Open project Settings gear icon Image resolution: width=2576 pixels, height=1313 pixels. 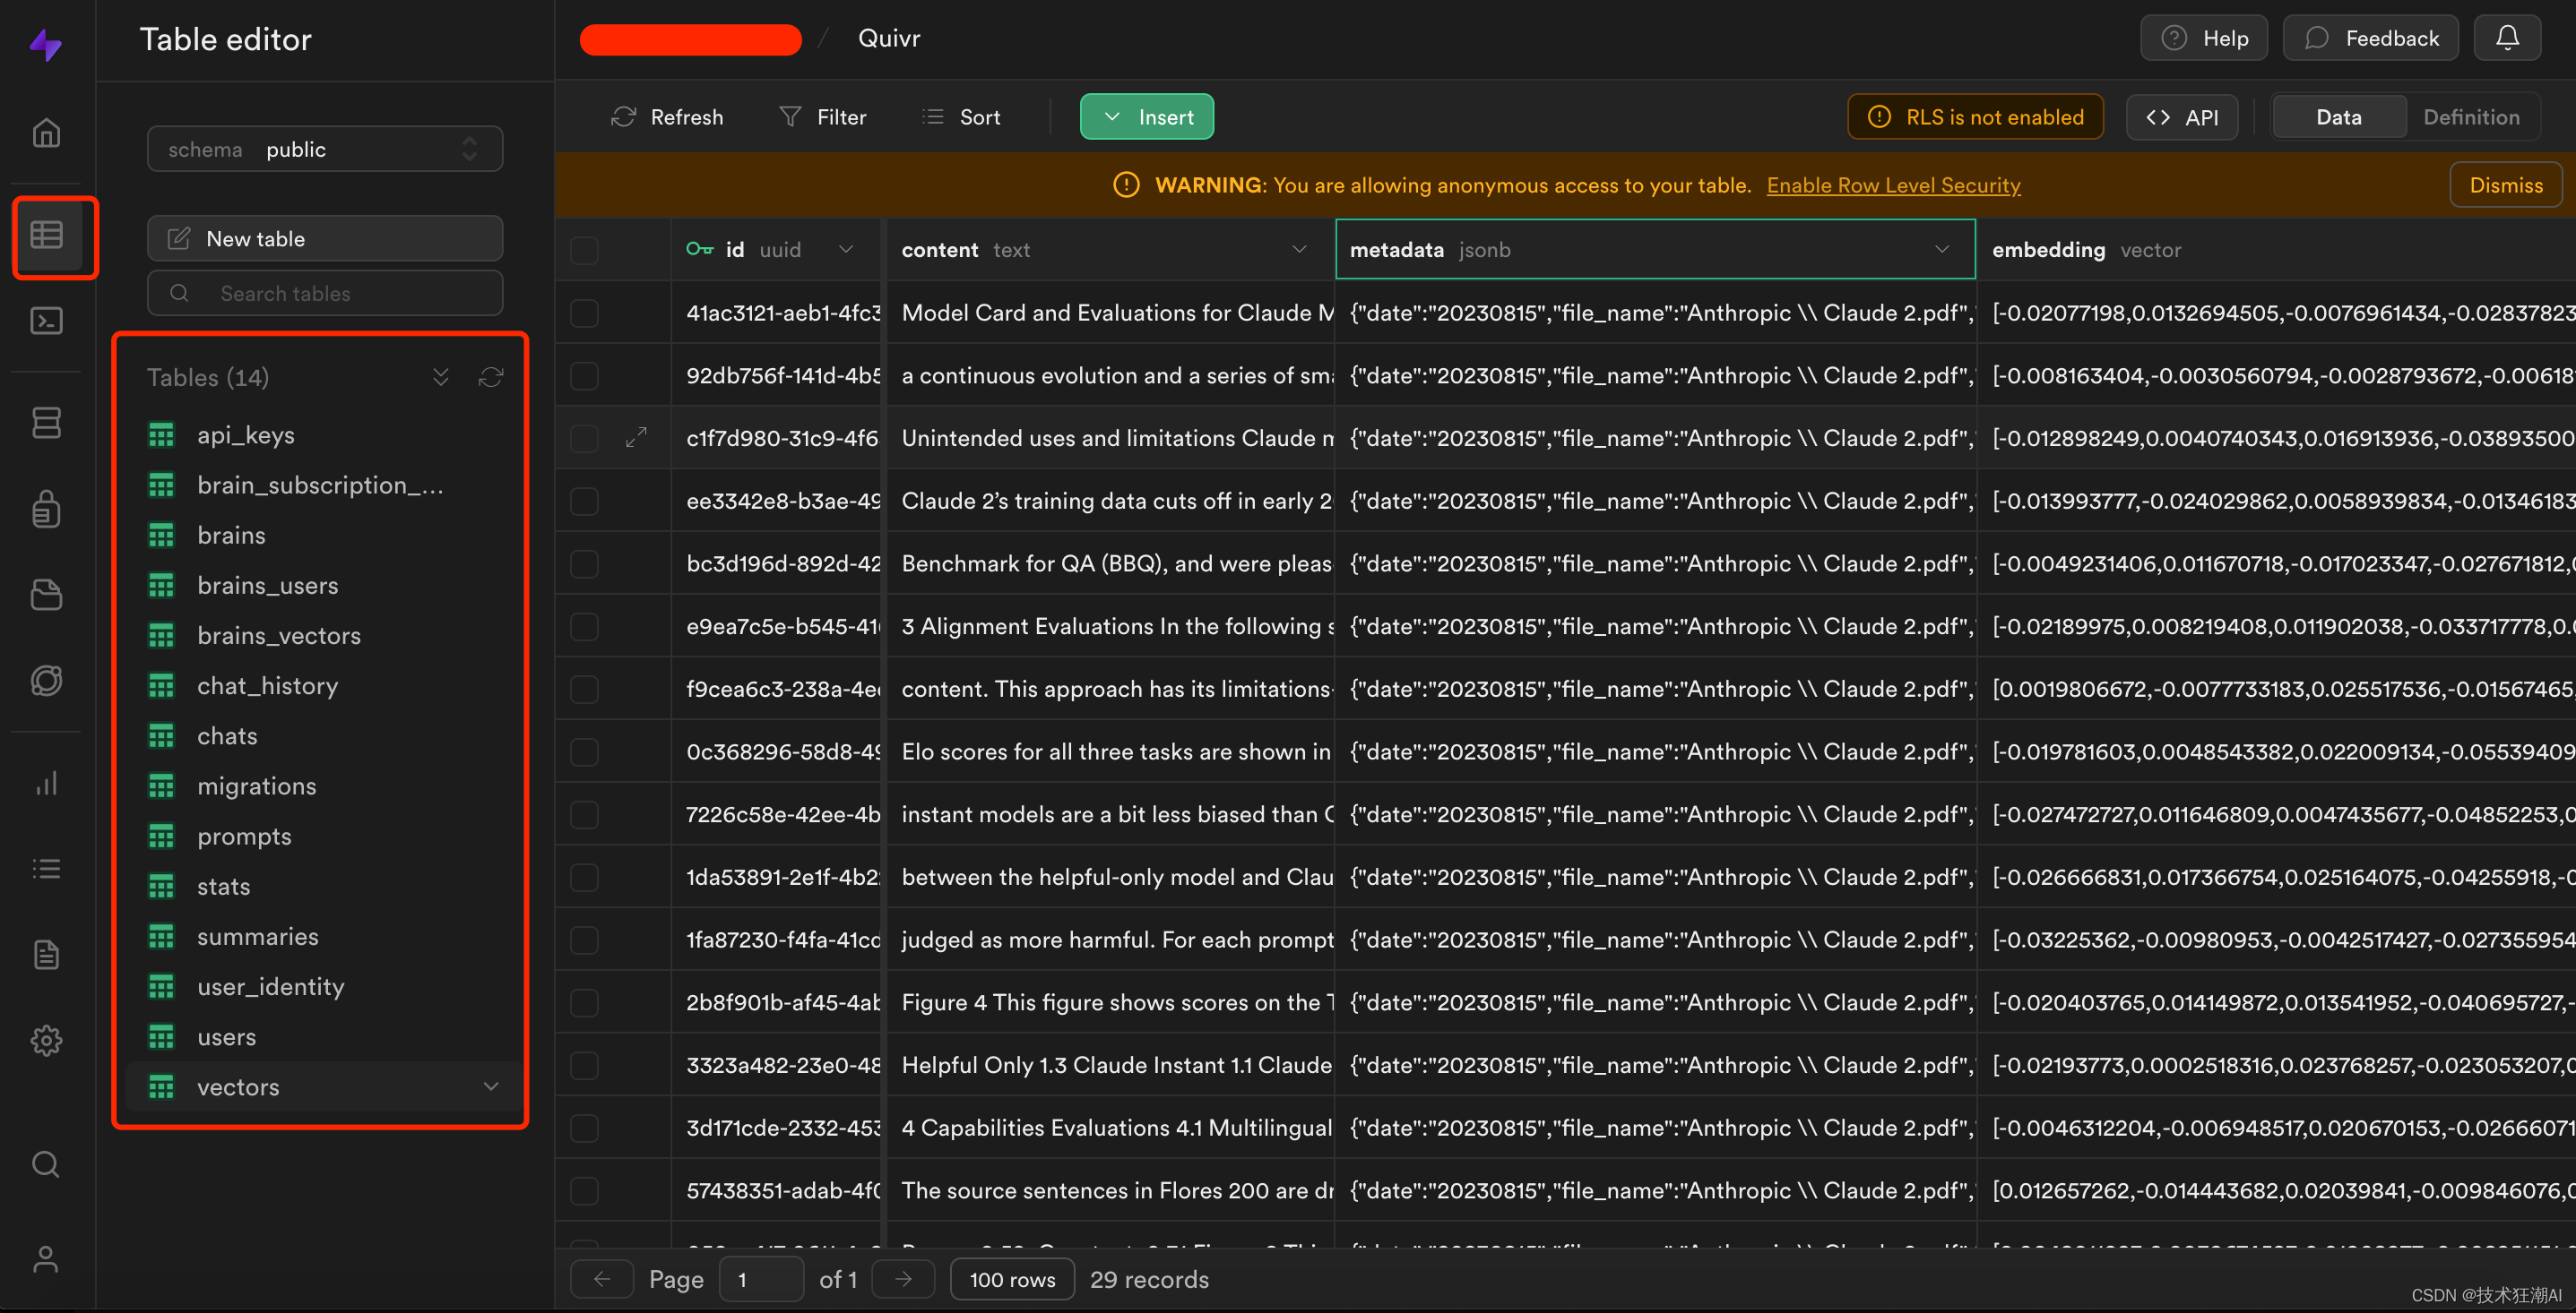click(46, 1040)
